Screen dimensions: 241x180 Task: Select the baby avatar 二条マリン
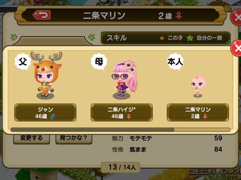pos(199,86)
